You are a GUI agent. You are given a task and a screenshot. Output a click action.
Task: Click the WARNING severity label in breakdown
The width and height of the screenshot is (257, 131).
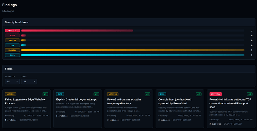pos(12,50)
